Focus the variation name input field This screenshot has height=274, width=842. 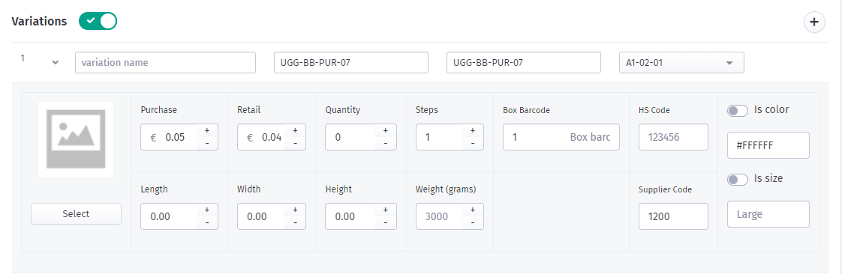(165, 62)
